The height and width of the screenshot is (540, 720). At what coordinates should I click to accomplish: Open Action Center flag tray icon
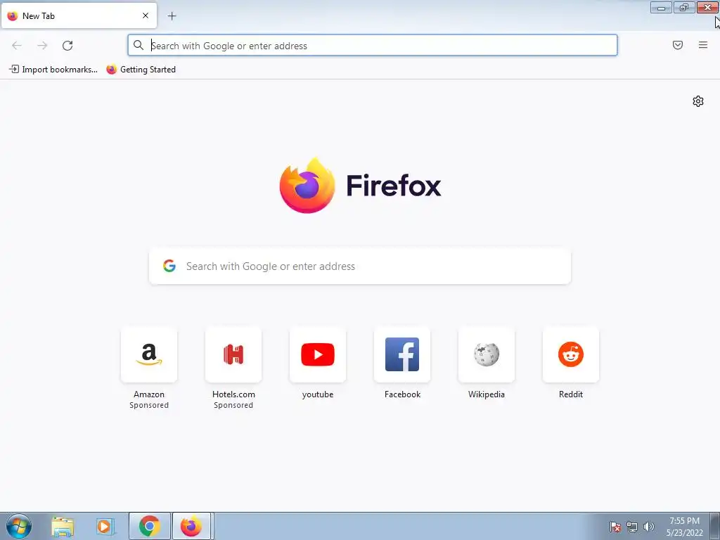[615, 527]
